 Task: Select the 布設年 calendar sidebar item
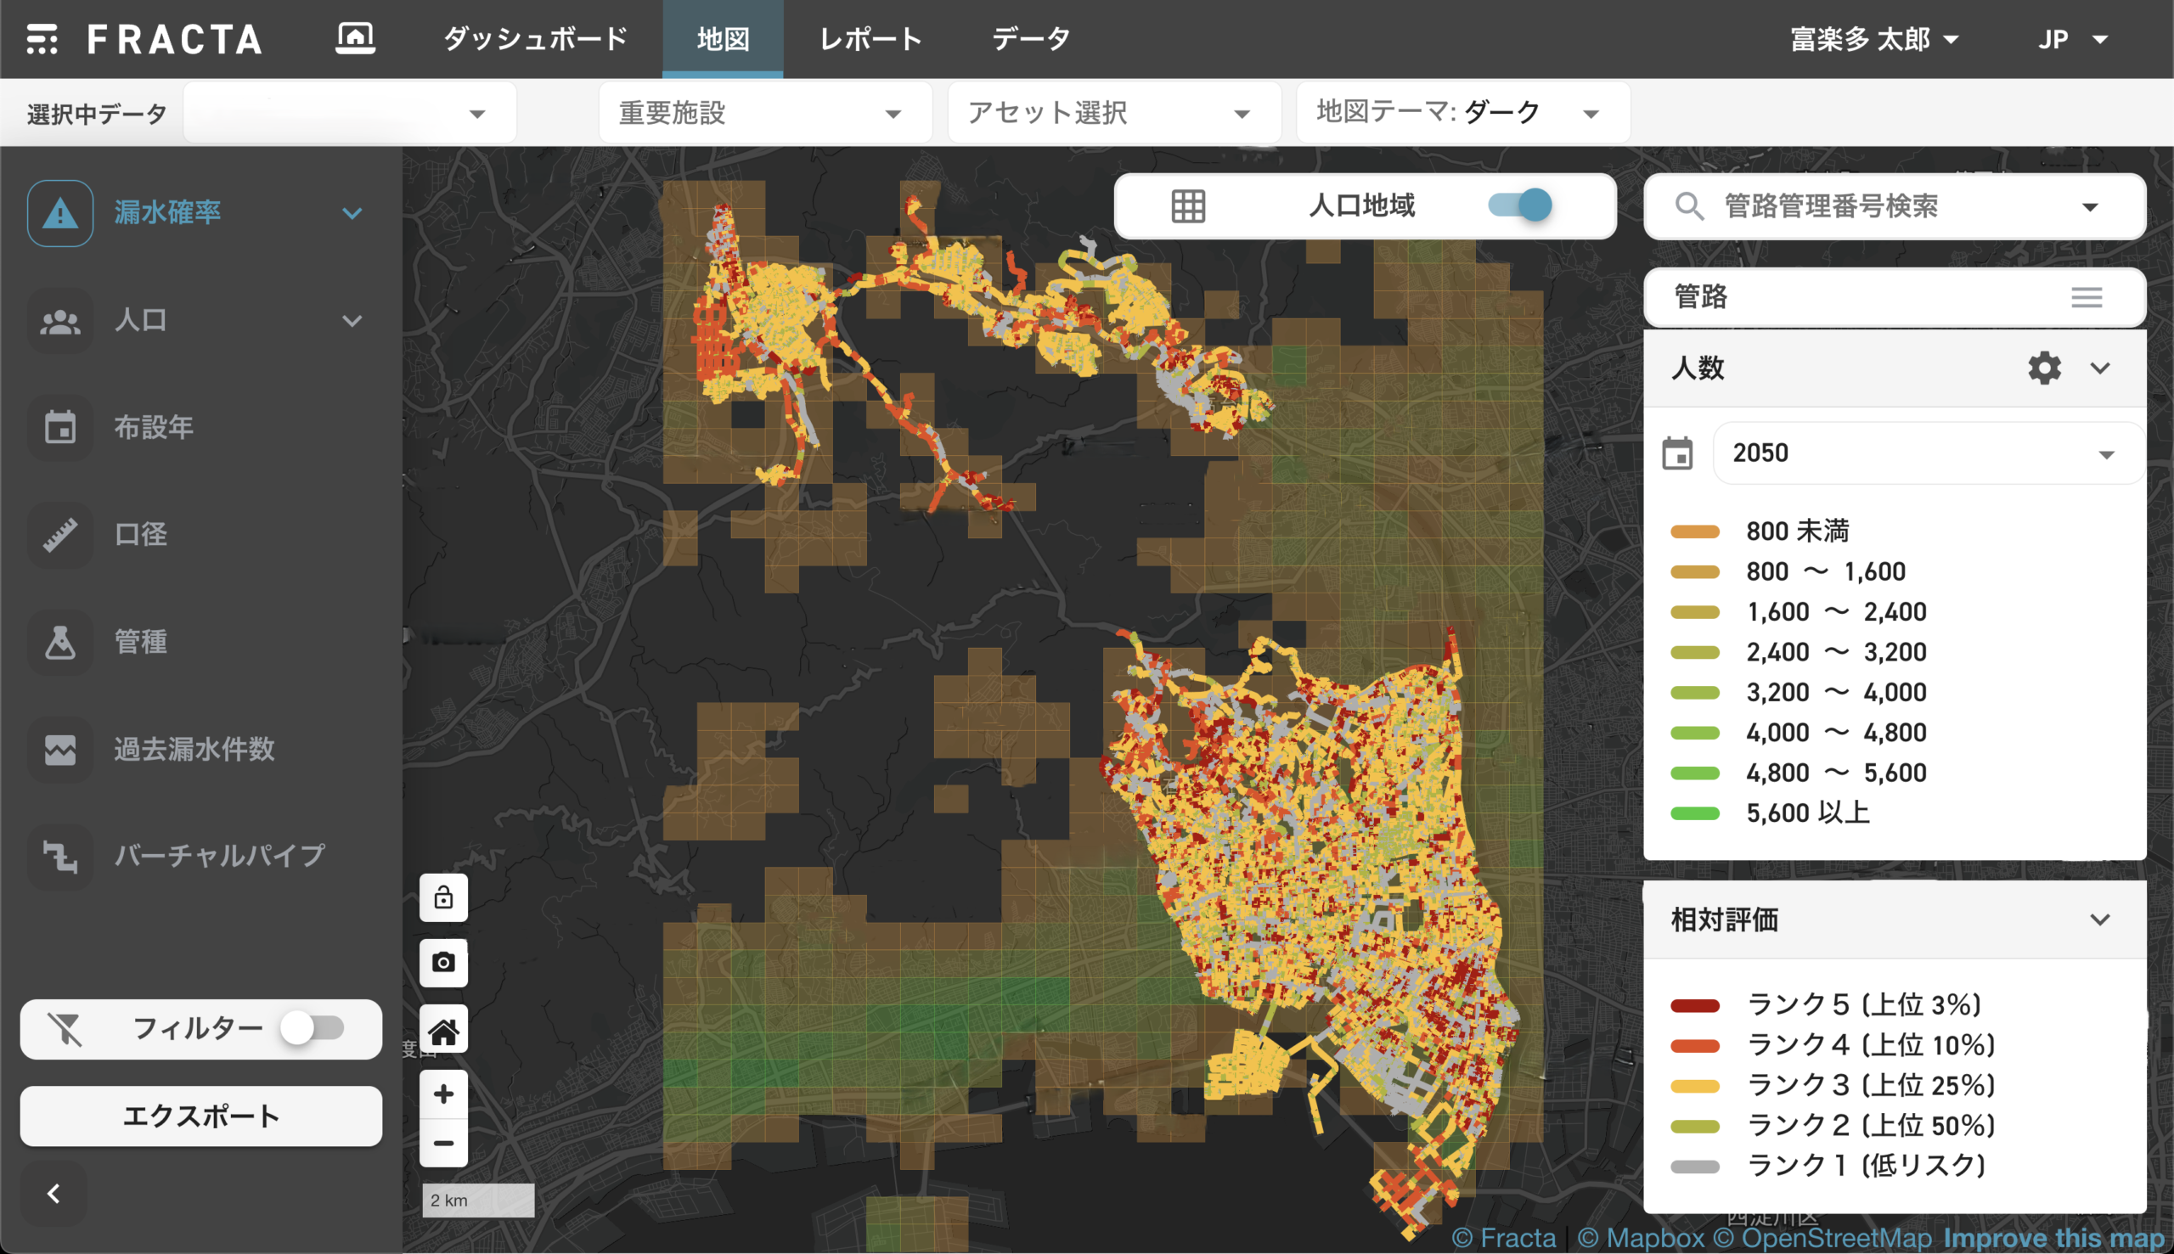pyautogui.click(x=154, y=427)
